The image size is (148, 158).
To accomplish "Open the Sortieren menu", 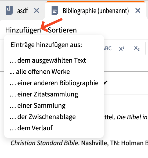I will [62, 30].
